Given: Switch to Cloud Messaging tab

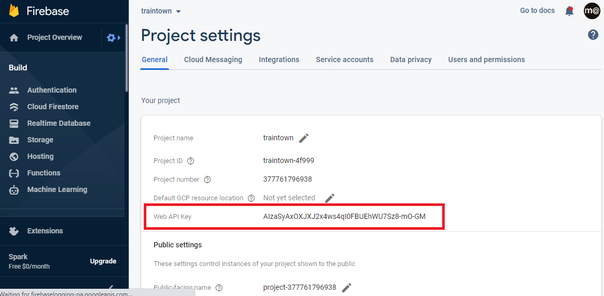Looking at the screenshot, I should (x=213, y=60).
